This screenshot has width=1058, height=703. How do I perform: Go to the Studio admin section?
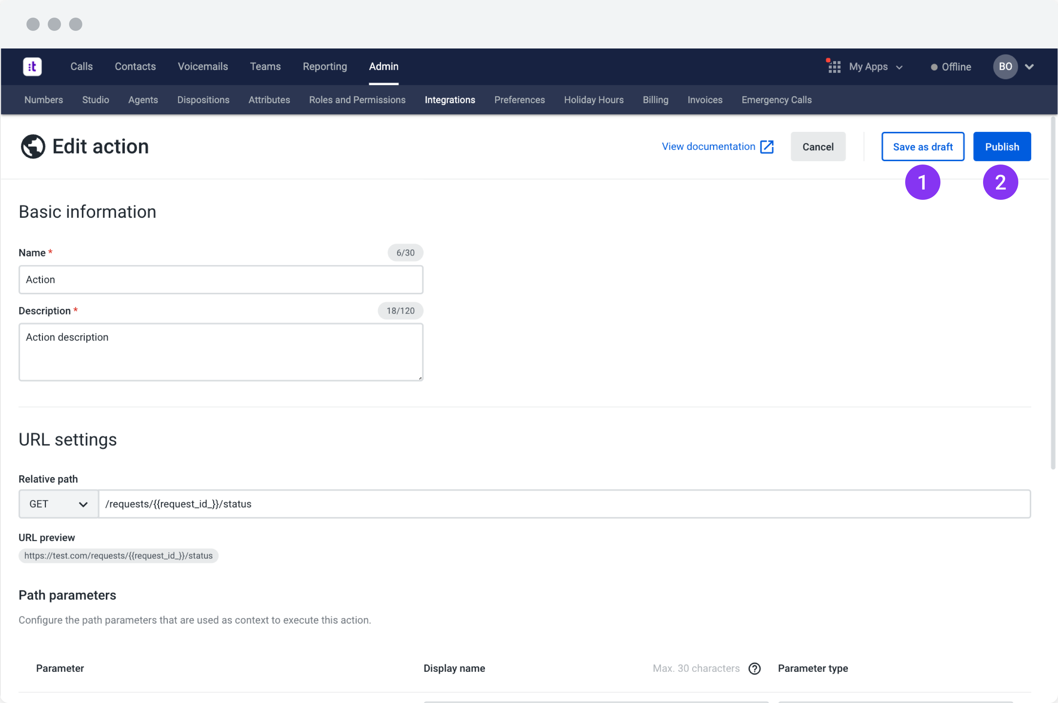coord(96,100)
